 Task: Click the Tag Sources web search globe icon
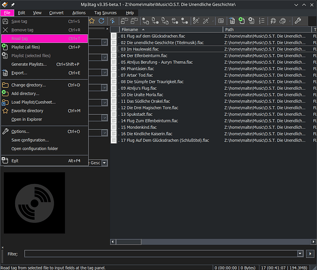[x=282, y=21]
